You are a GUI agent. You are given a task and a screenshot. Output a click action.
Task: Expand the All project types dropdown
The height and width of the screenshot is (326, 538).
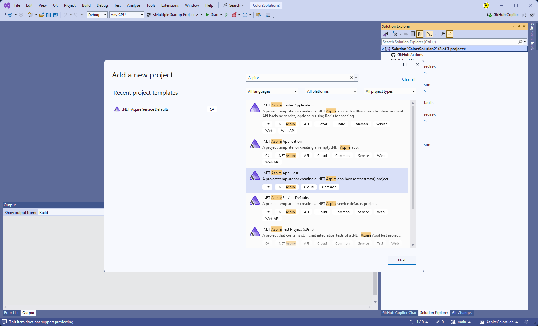click(390, 91)
